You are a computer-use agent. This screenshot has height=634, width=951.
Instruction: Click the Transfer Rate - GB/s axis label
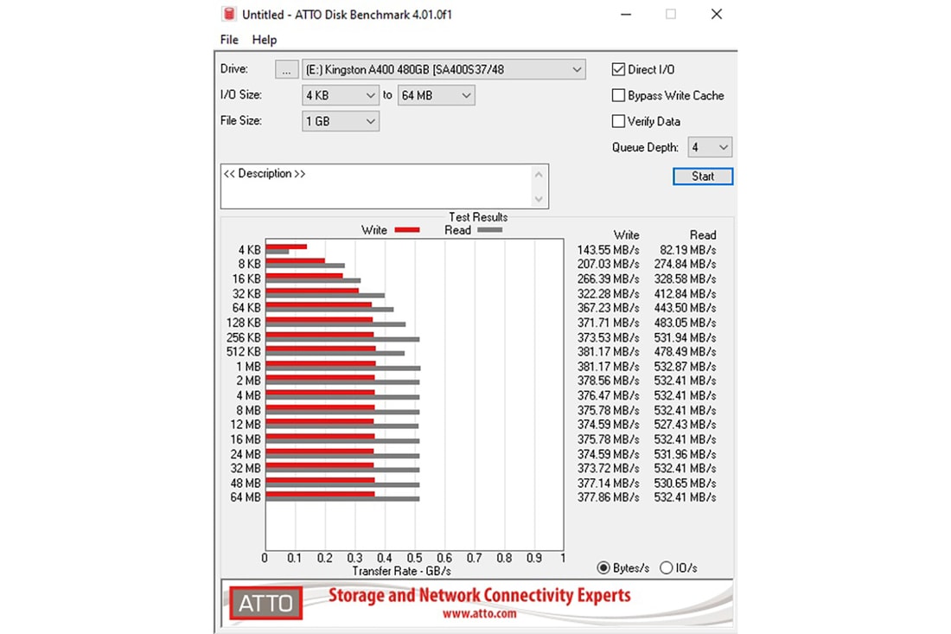(x=401, y=572)
